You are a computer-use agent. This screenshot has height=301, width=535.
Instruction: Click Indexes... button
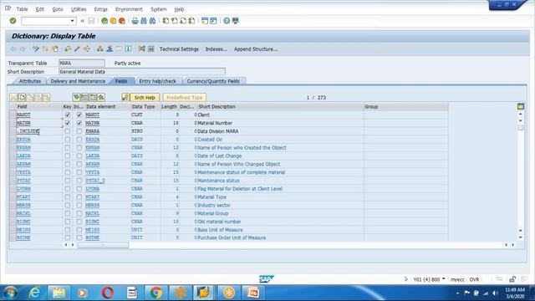point(216,49)
